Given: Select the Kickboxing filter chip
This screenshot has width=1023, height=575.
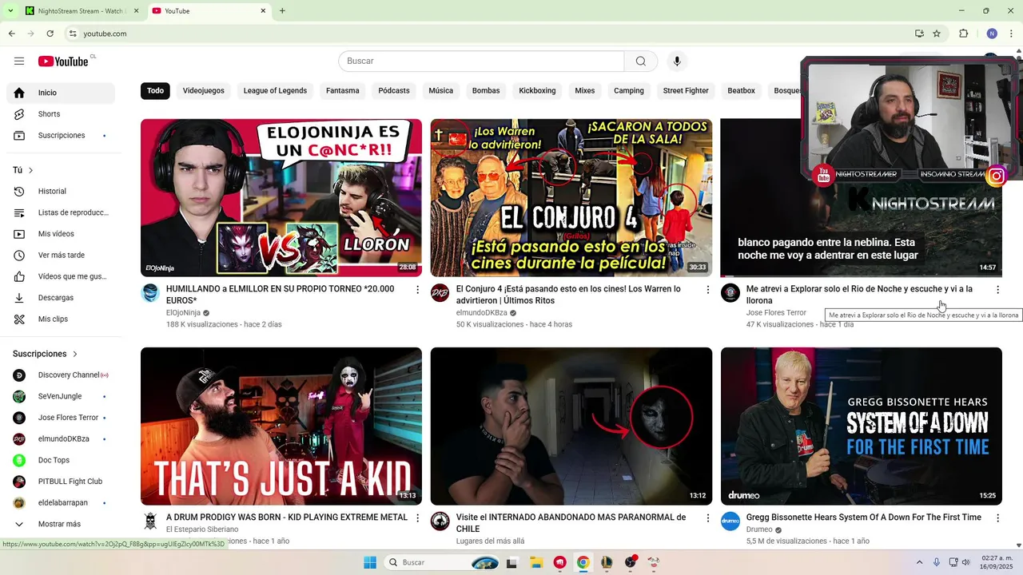Looking at the screenshot, I should click(x=537, y=91).
